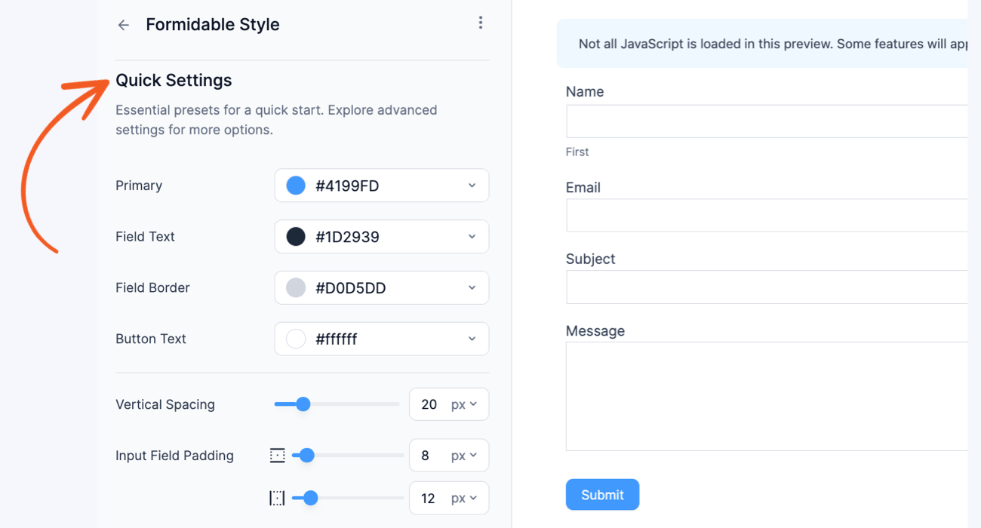Click the Input Field Padding label
Viewport: 981px width, 528px height.
[174, 456]
